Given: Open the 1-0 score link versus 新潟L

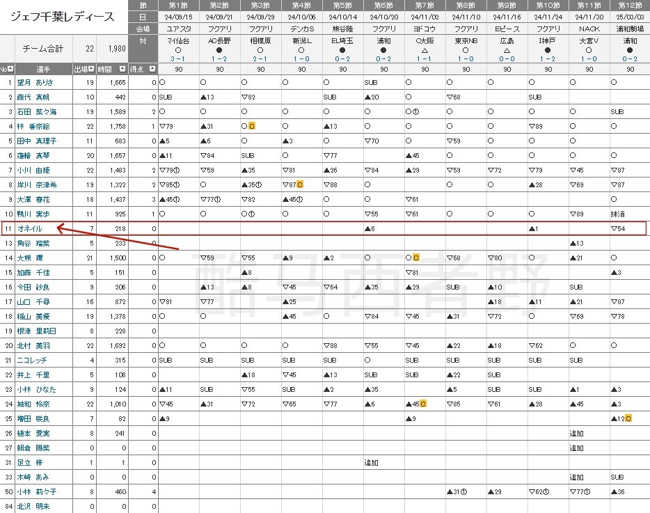Looking at the screenshot, I should pos(301,59).
